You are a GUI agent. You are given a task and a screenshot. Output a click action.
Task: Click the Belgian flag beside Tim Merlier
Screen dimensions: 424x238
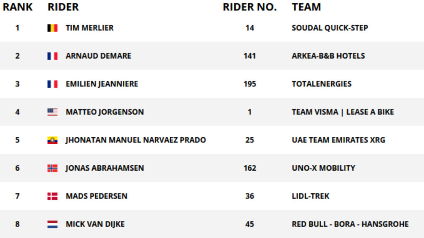point(53,28)
